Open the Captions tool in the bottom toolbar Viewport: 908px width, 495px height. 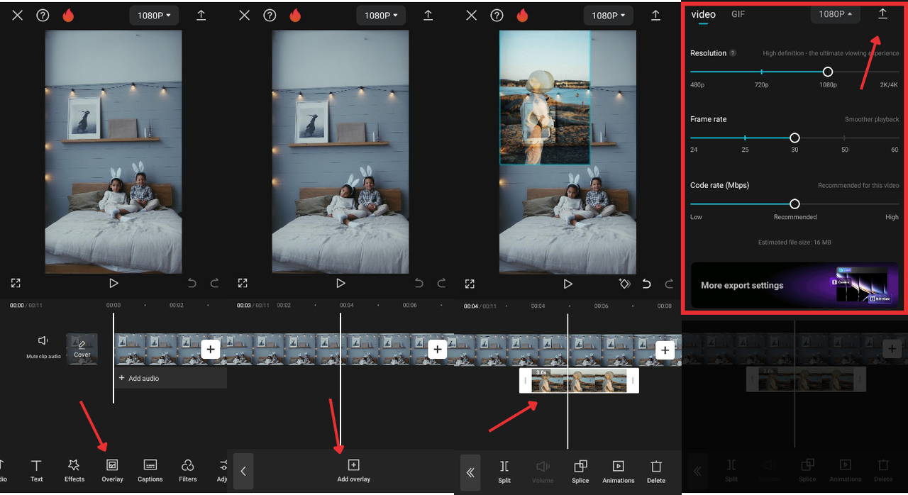150,470
